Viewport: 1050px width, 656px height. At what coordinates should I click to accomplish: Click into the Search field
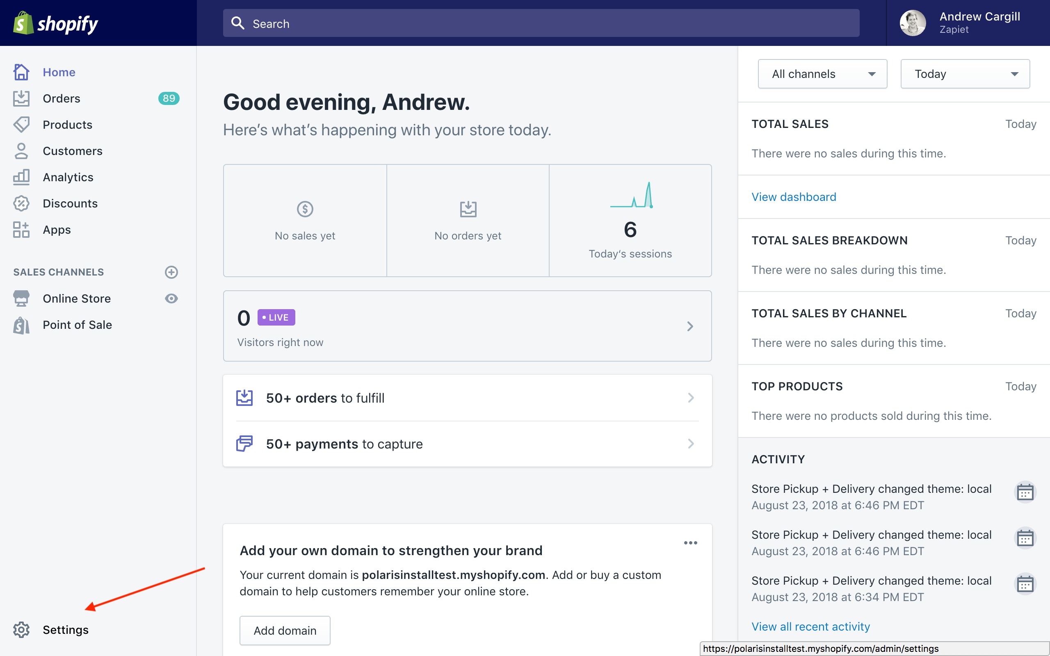coord(541,23)
